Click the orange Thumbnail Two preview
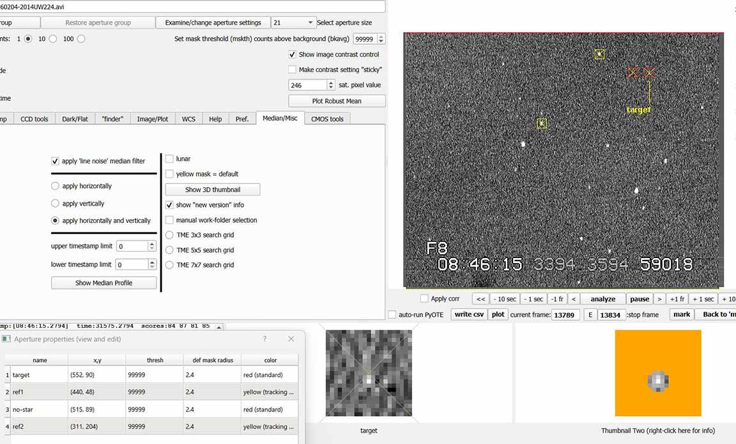Viewport: 736px width, 444px height. (658, 373)
